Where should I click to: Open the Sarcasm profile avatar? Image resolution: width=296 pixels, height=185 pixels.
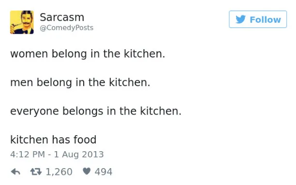tap(22, 22)
